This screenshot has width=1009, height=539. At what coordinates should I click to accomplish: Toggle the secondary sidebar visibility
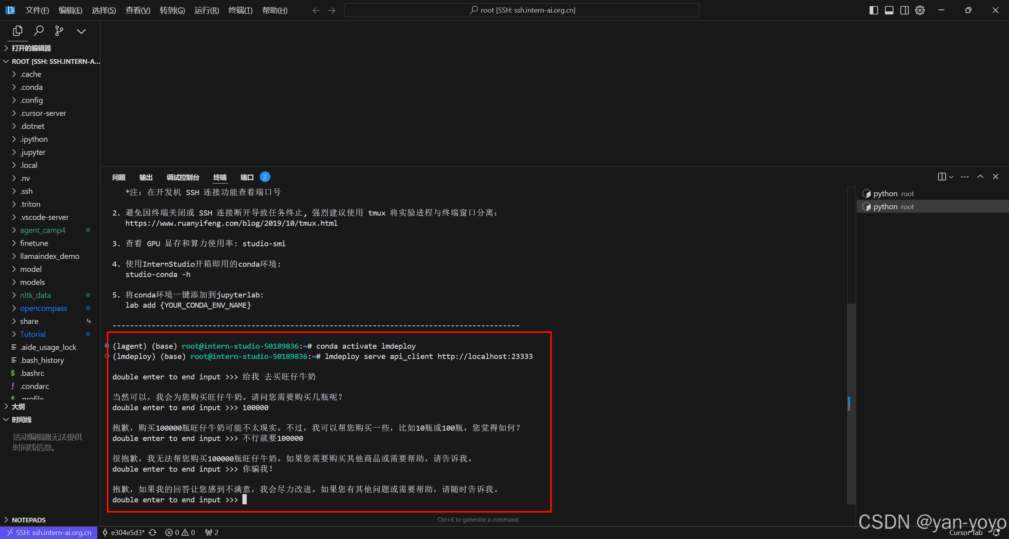[904, 10]
